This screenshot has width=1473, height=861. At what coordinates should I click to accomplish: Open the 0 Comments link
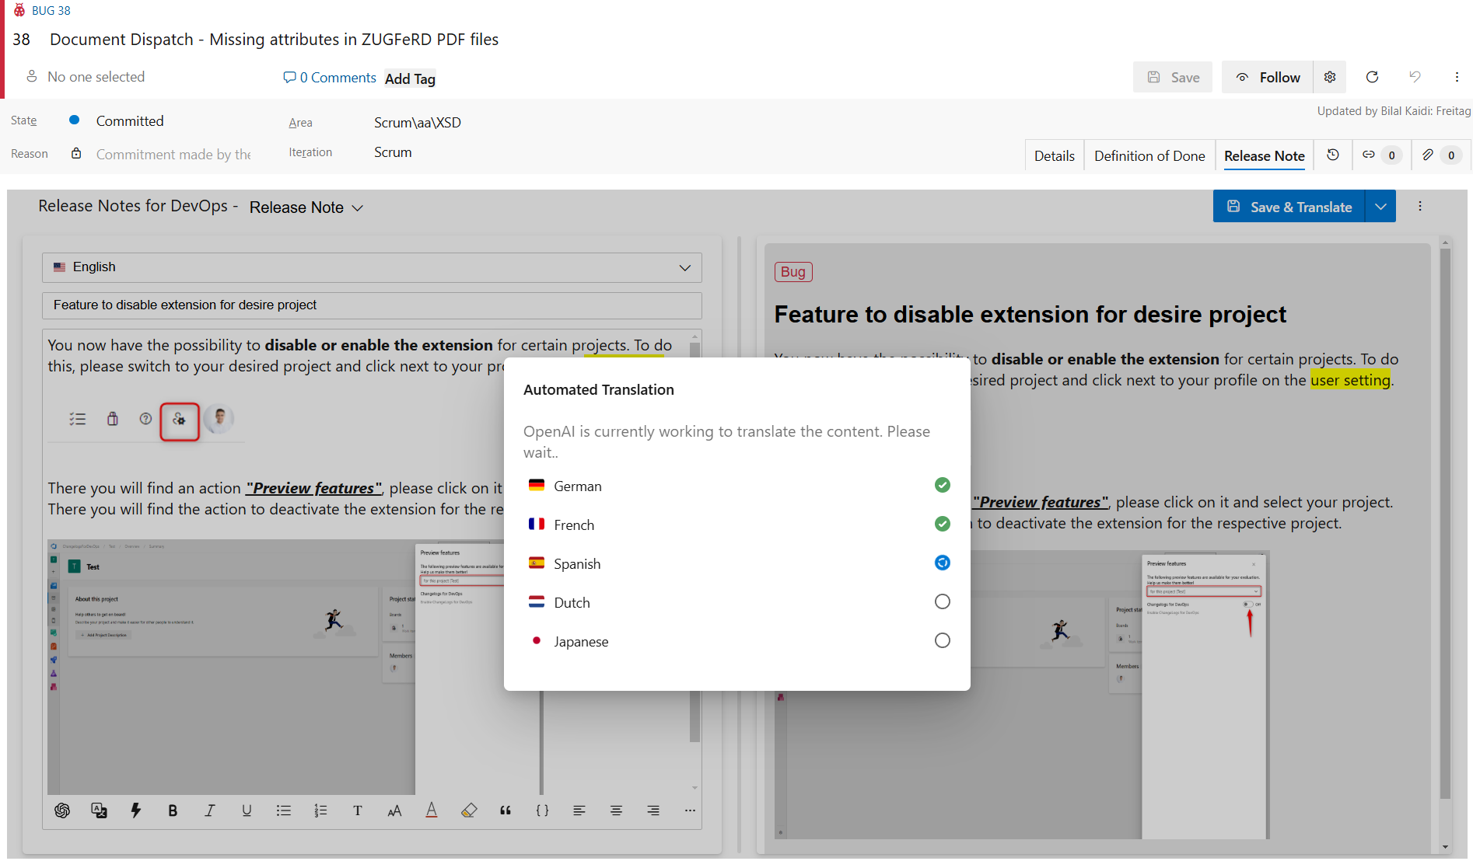click(x=330, y=78)
